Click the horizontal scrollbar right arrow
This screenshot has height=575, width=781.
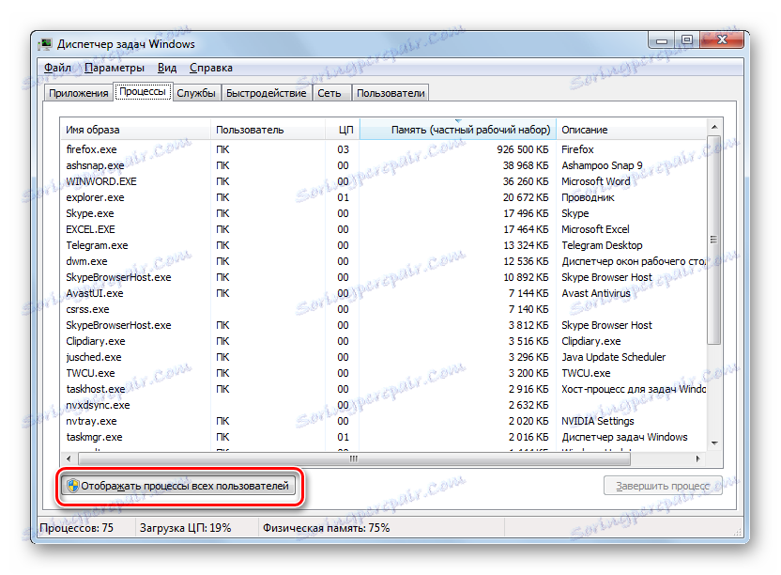[698, 458]
